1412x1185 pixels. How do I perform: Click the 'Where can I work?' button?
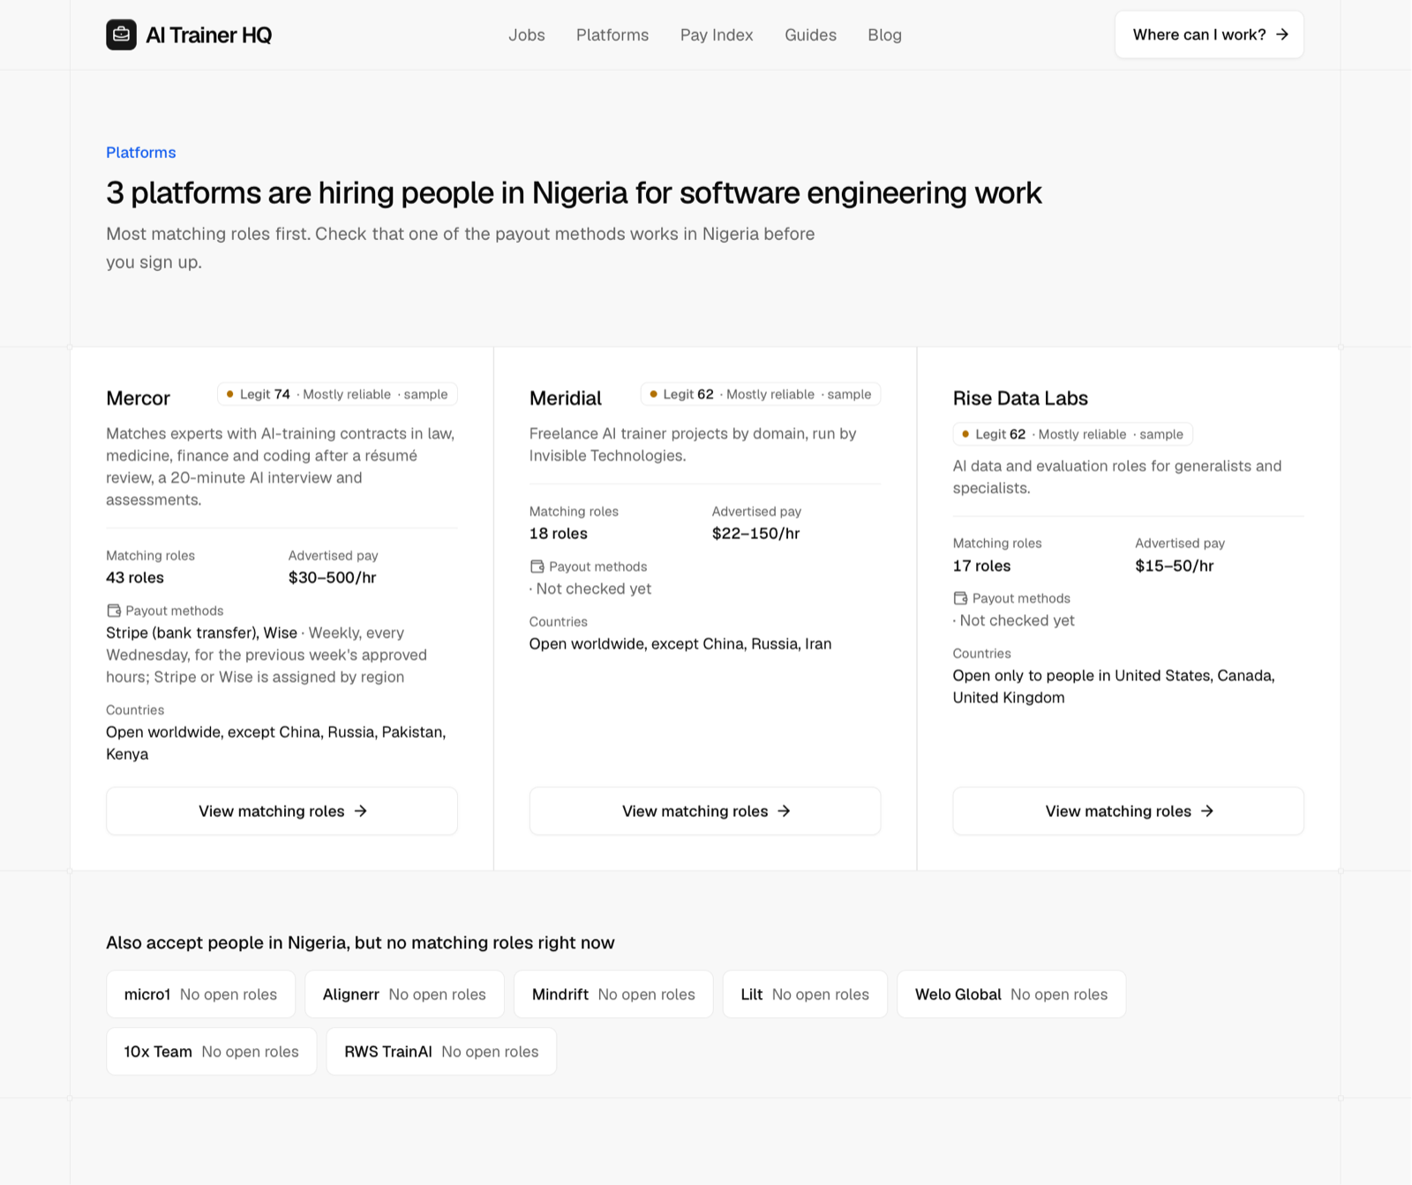[1209, 34]
